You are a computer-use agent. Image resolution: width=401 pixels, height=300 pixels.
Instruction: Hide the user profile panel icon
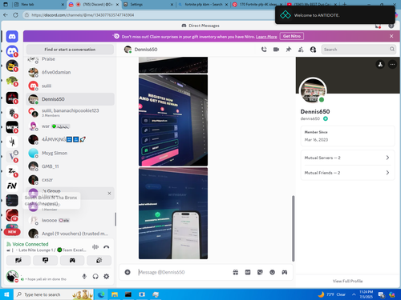[313, 50]
